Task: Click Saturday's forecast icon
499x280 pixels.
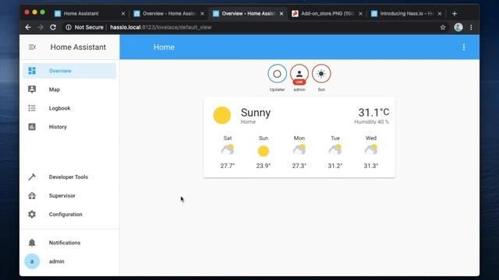Action: point(228,150)
